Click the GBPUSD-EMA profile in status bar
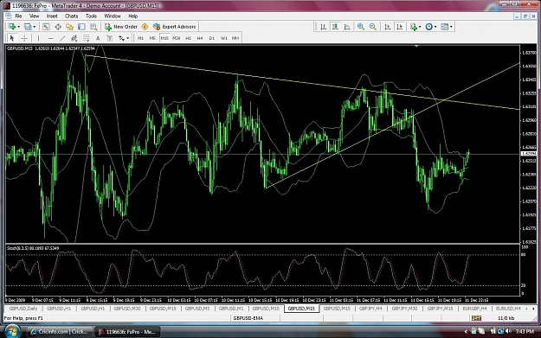 (248, 318)
